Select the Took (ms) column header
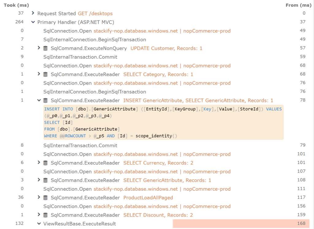 pyautogui.click(x=16, y=5)
